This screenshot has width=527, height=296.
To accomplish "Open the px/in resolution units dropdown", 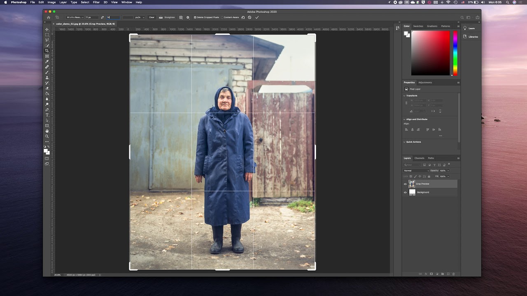I will (x=139, y=17).
